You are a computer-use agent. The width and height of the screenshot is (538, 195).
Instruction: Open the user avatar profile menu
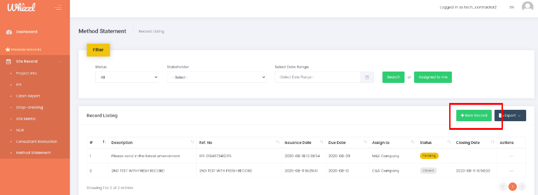point(528,7)
